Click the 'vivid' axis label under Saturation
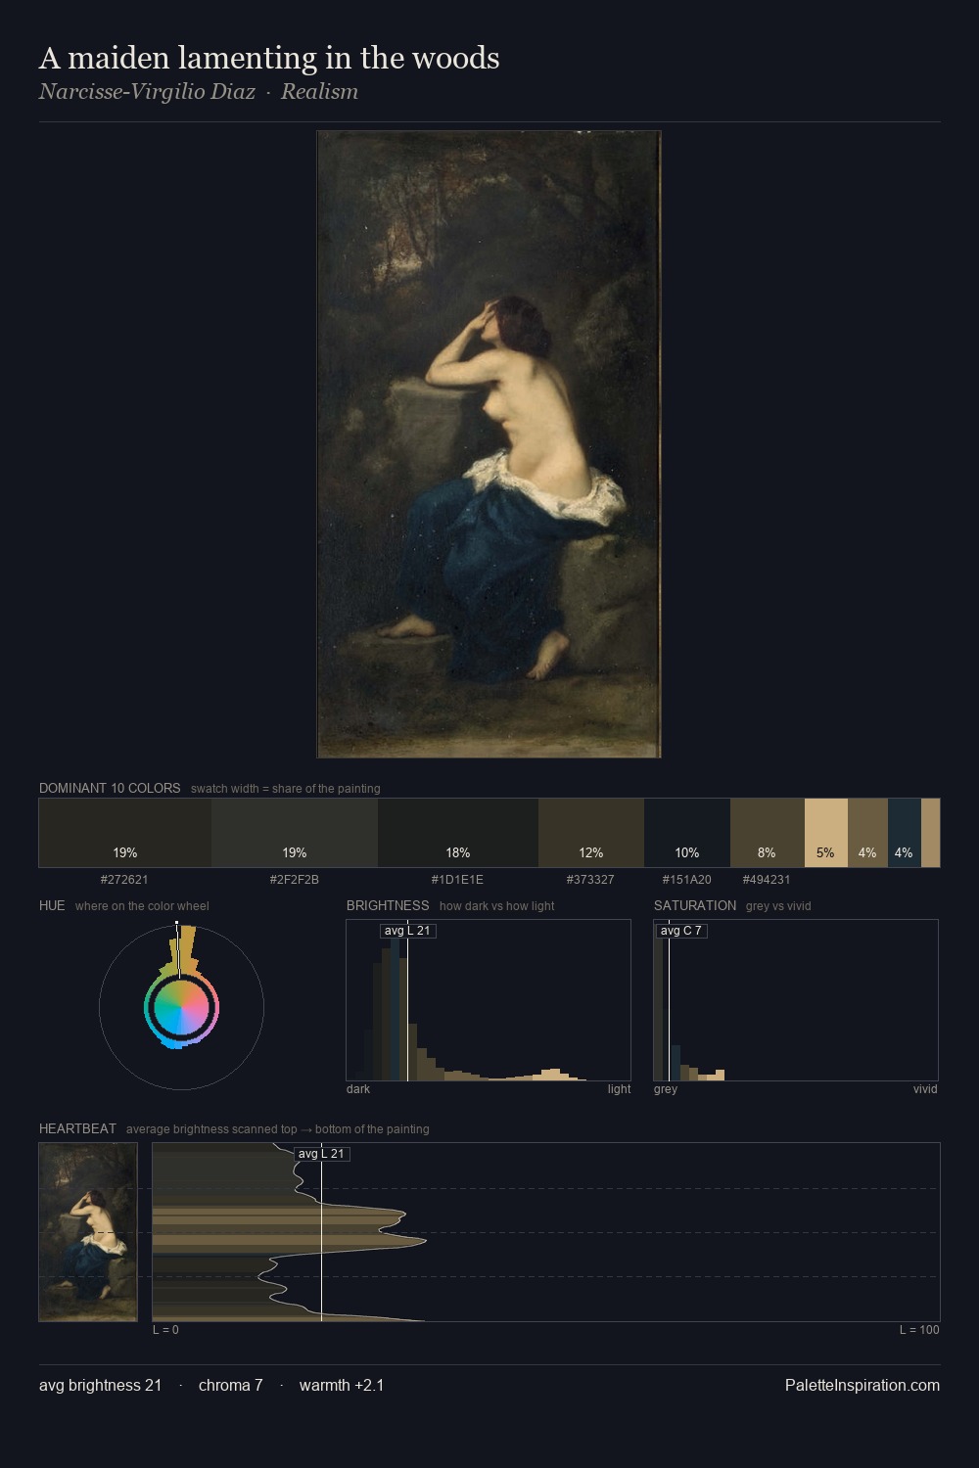This screenshot has width=979, height=1468. point(925,1089)
